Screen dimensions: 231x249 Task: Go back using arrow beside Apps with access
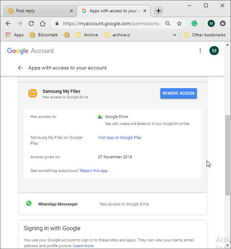[x=20, y=68]
